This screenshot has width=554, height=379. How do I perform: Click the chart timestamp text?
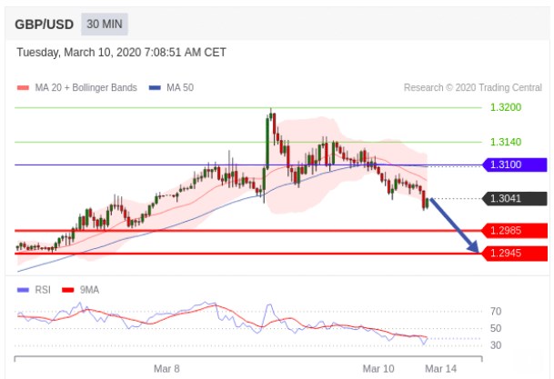point(122,53)
